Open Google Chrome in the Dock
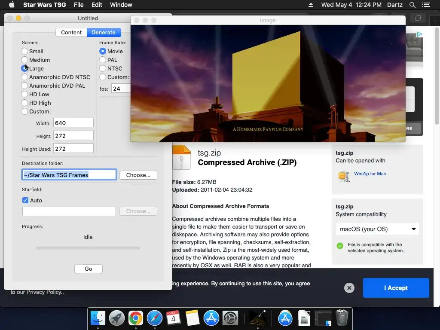Viewport: 440px width, 330px height. pyautogui.click(x=135, y=318)
